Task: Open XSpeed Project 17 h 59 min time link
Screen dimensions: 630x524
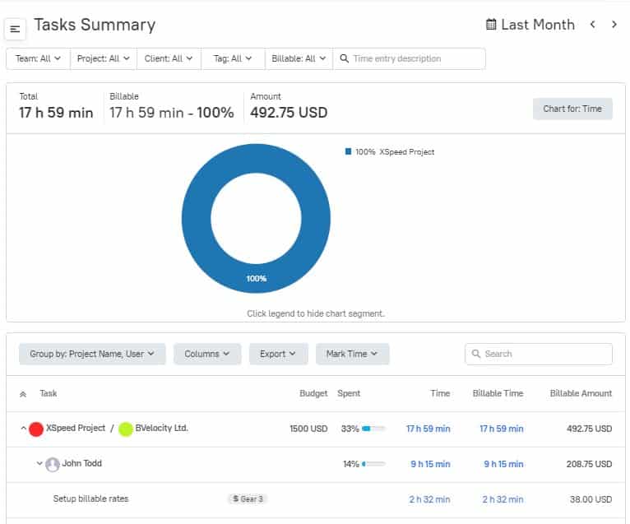Action: (428, 429)
